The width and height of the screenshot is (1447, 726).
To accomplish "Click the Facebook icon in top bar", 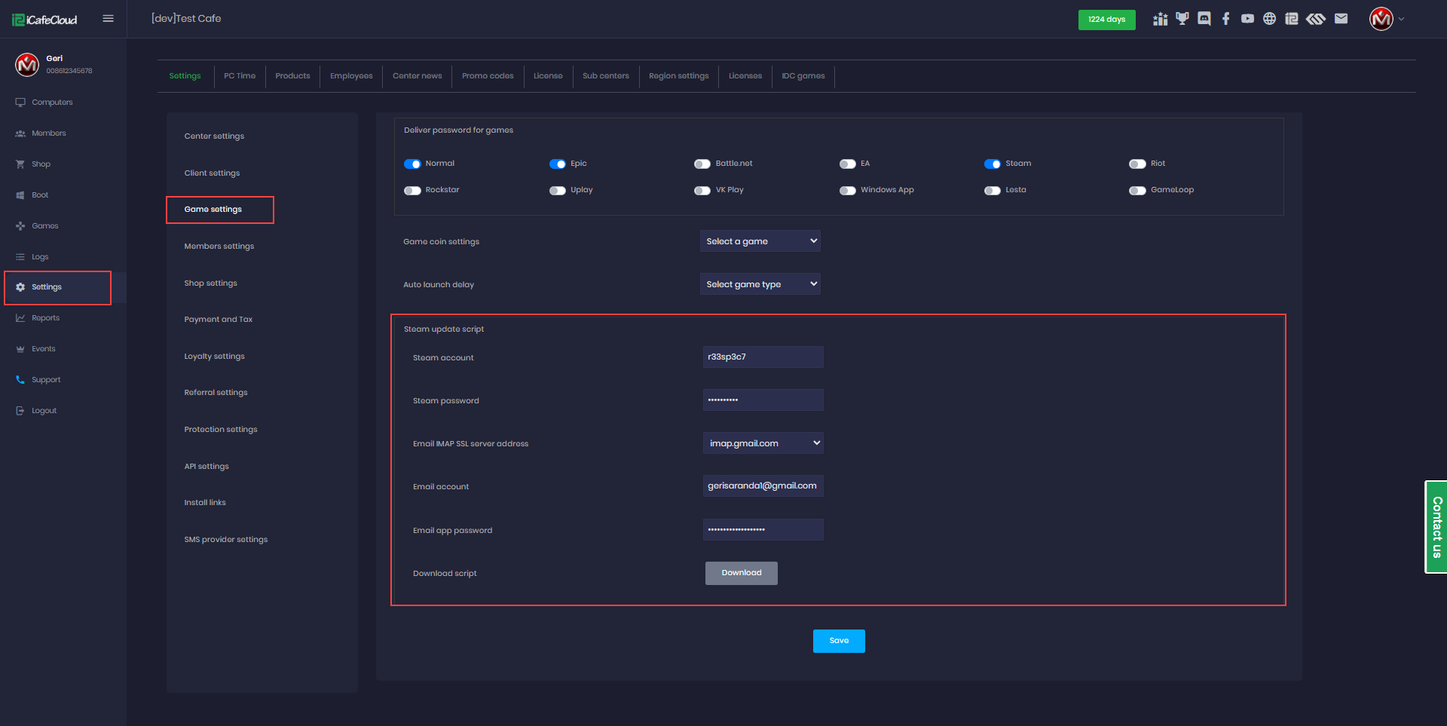I will pos(1226,19).
